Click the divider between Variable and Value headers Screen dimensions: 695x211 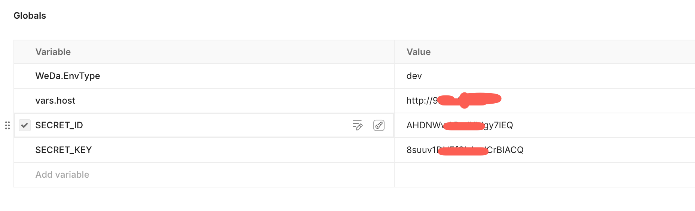pos(394,52)
